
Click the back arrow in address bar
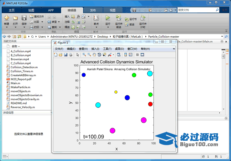coord(5,36)
